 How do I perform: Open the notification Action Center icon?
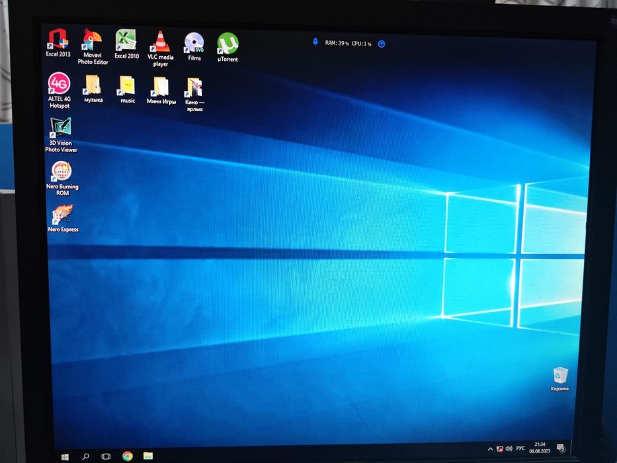click(561, 448)
